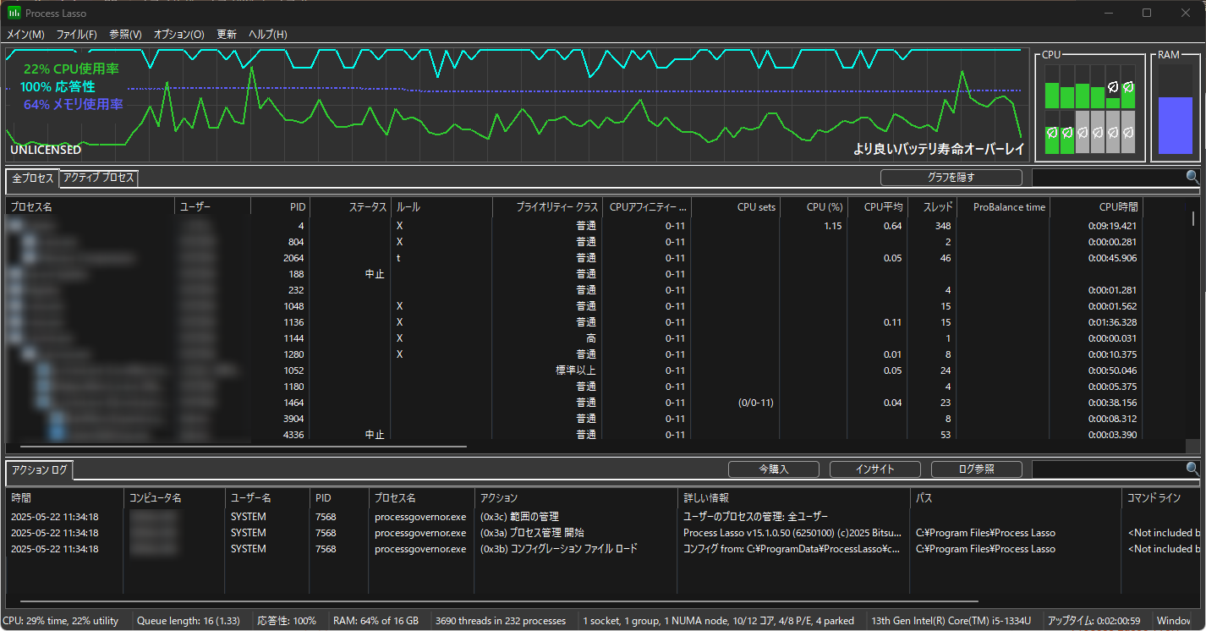Sort action log by コンピュータ名 column
This screenshot has height=631, width=1206.
(174, 498)
